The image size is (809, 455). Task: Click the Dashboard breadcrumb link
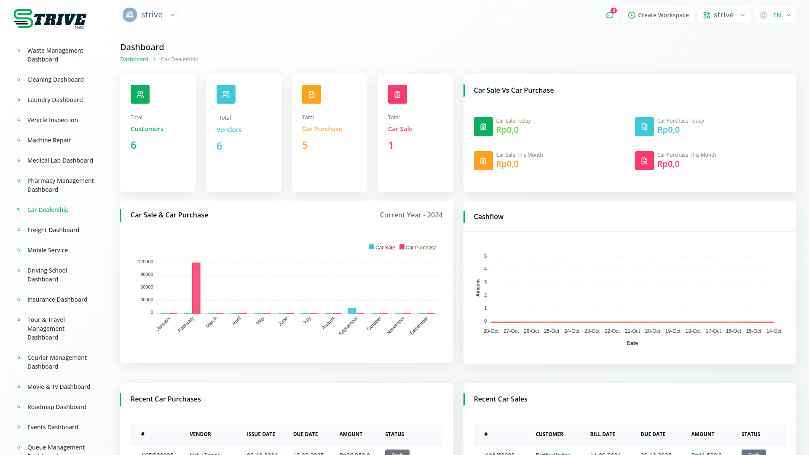tap(134, 59)
